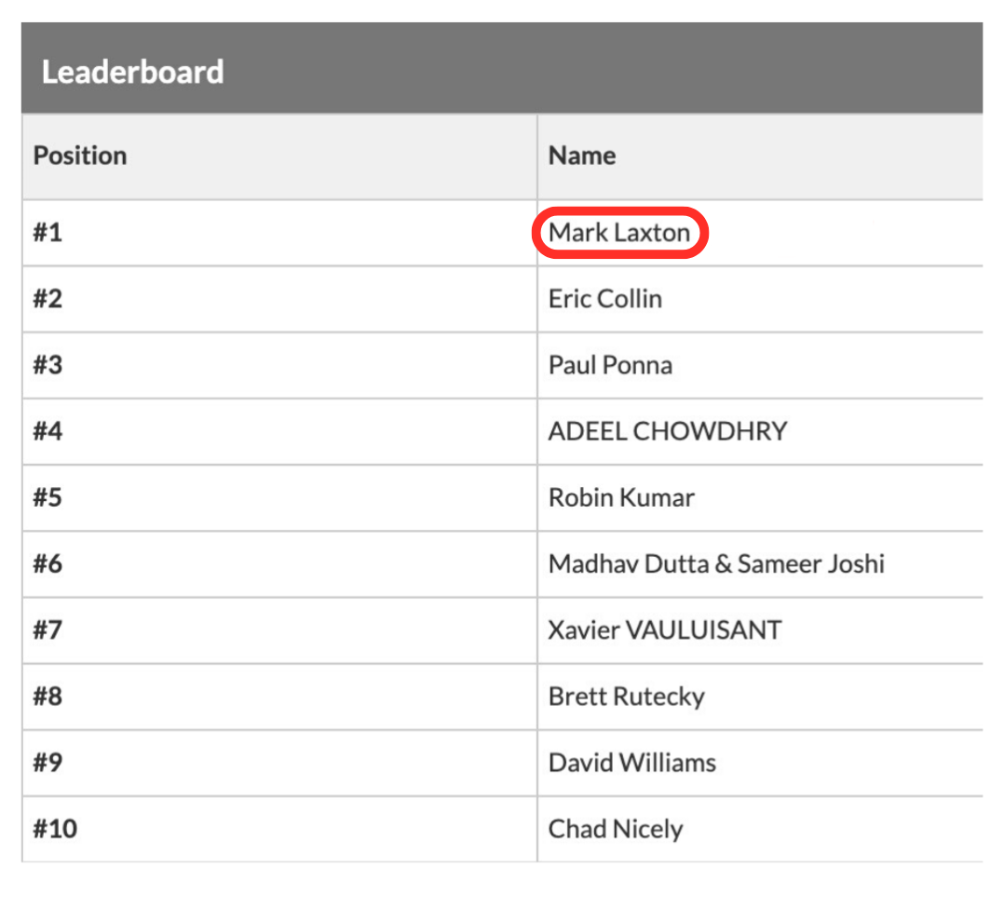Viewport: 1004px width, 907px height.
Task: Click on Chad Nicely's name
Action: pyautogui.click(x=616, y=829)
